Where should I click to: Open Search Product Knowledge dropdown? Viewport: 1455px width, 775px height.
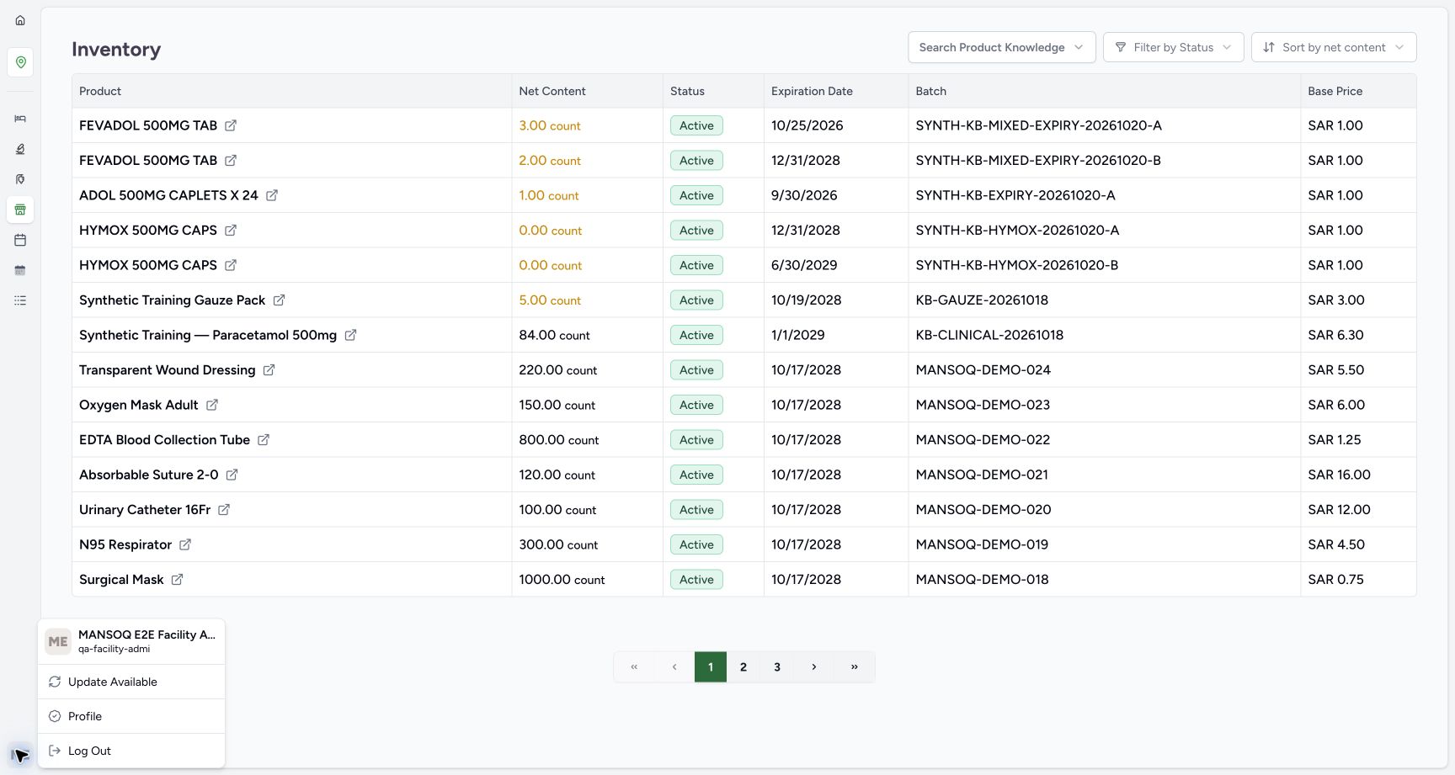click(x=1001, y=47)
